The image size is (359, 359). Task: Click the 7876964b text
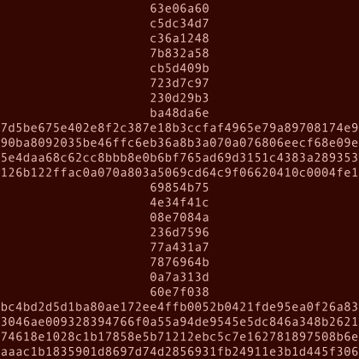pyautogui.click(x=179, y=262)
